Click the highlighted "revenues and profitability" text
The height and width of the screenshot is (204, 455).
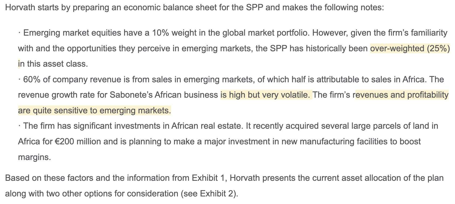(x=402, y=95)
